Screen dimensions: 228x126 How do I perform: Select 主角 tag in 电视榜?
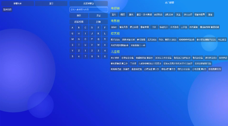coord(114,15)
